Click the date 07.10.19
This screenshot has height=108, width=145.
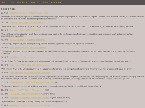5,65
